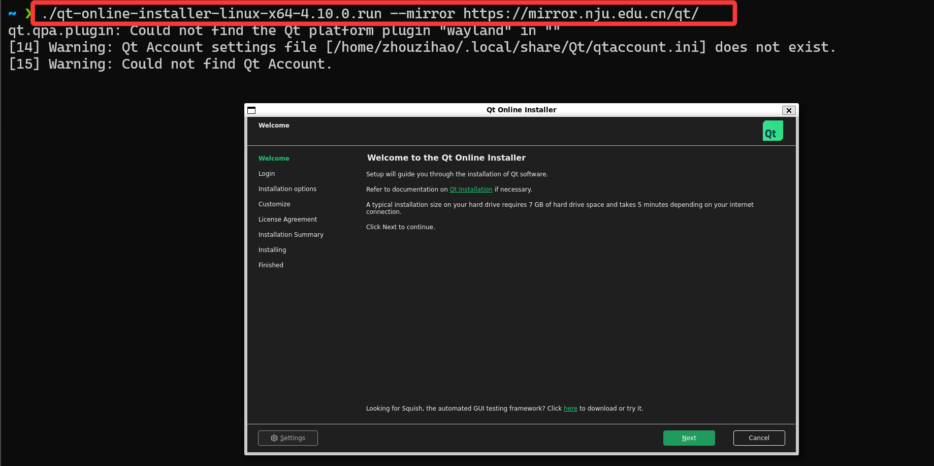Click the green Qt logo

coord(772,131)
